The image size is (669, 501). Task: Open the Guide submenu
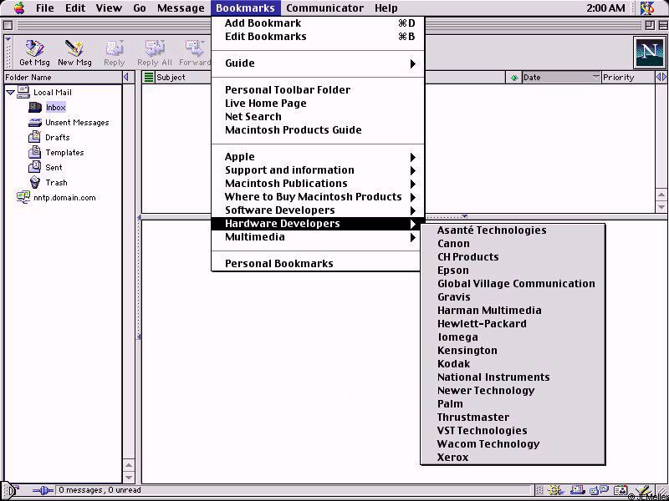(318, 63)
